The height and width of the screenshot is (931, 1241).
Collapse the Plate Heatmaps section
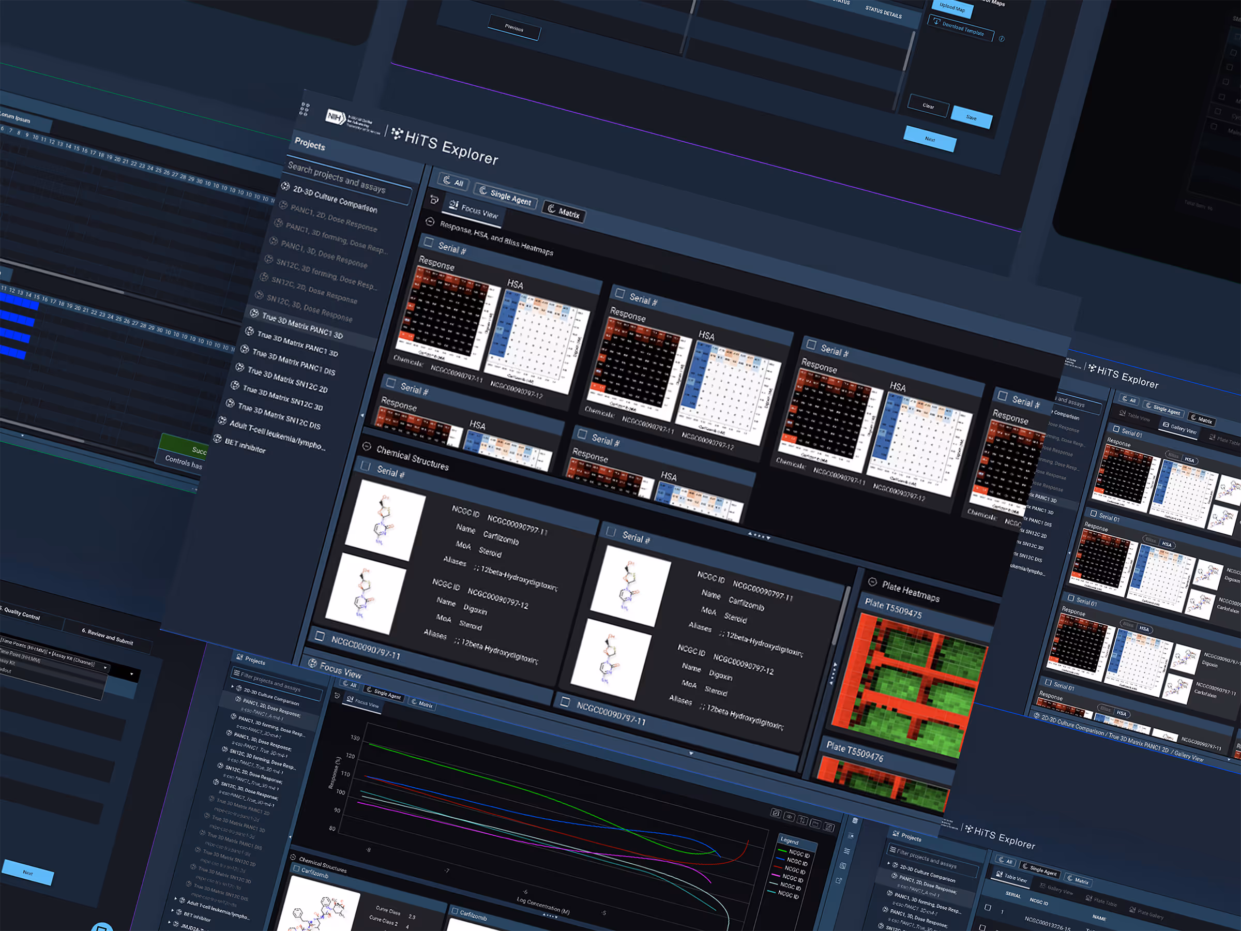coord(872,581)
